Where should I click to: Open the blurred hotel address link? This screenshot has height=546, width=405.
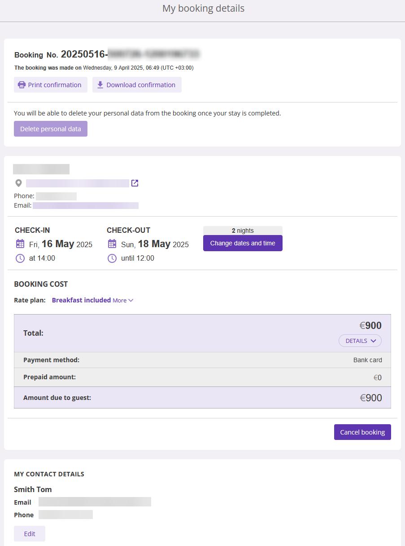(78, 183)
